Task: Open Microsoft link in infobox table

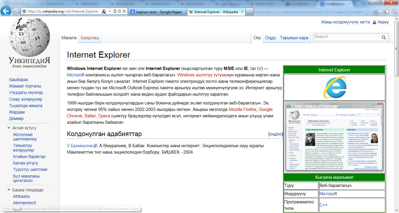Action: (328, 194)
